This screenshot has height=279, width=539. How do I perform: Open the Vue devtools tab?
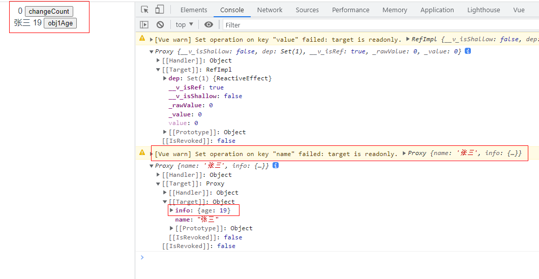(x=519, y=10)
